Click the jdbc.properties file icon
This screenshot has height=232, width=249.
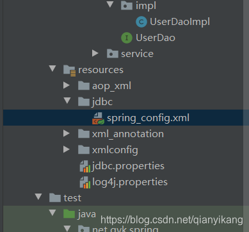tap(85, 167)
